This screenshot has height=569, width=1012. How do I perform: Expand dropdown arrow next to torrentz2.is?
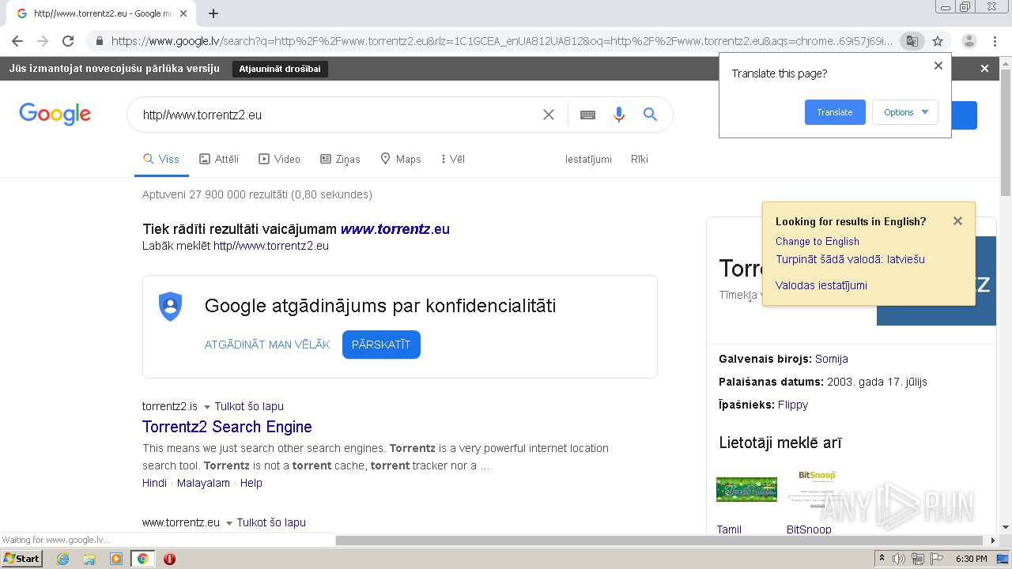pos(207,407)
